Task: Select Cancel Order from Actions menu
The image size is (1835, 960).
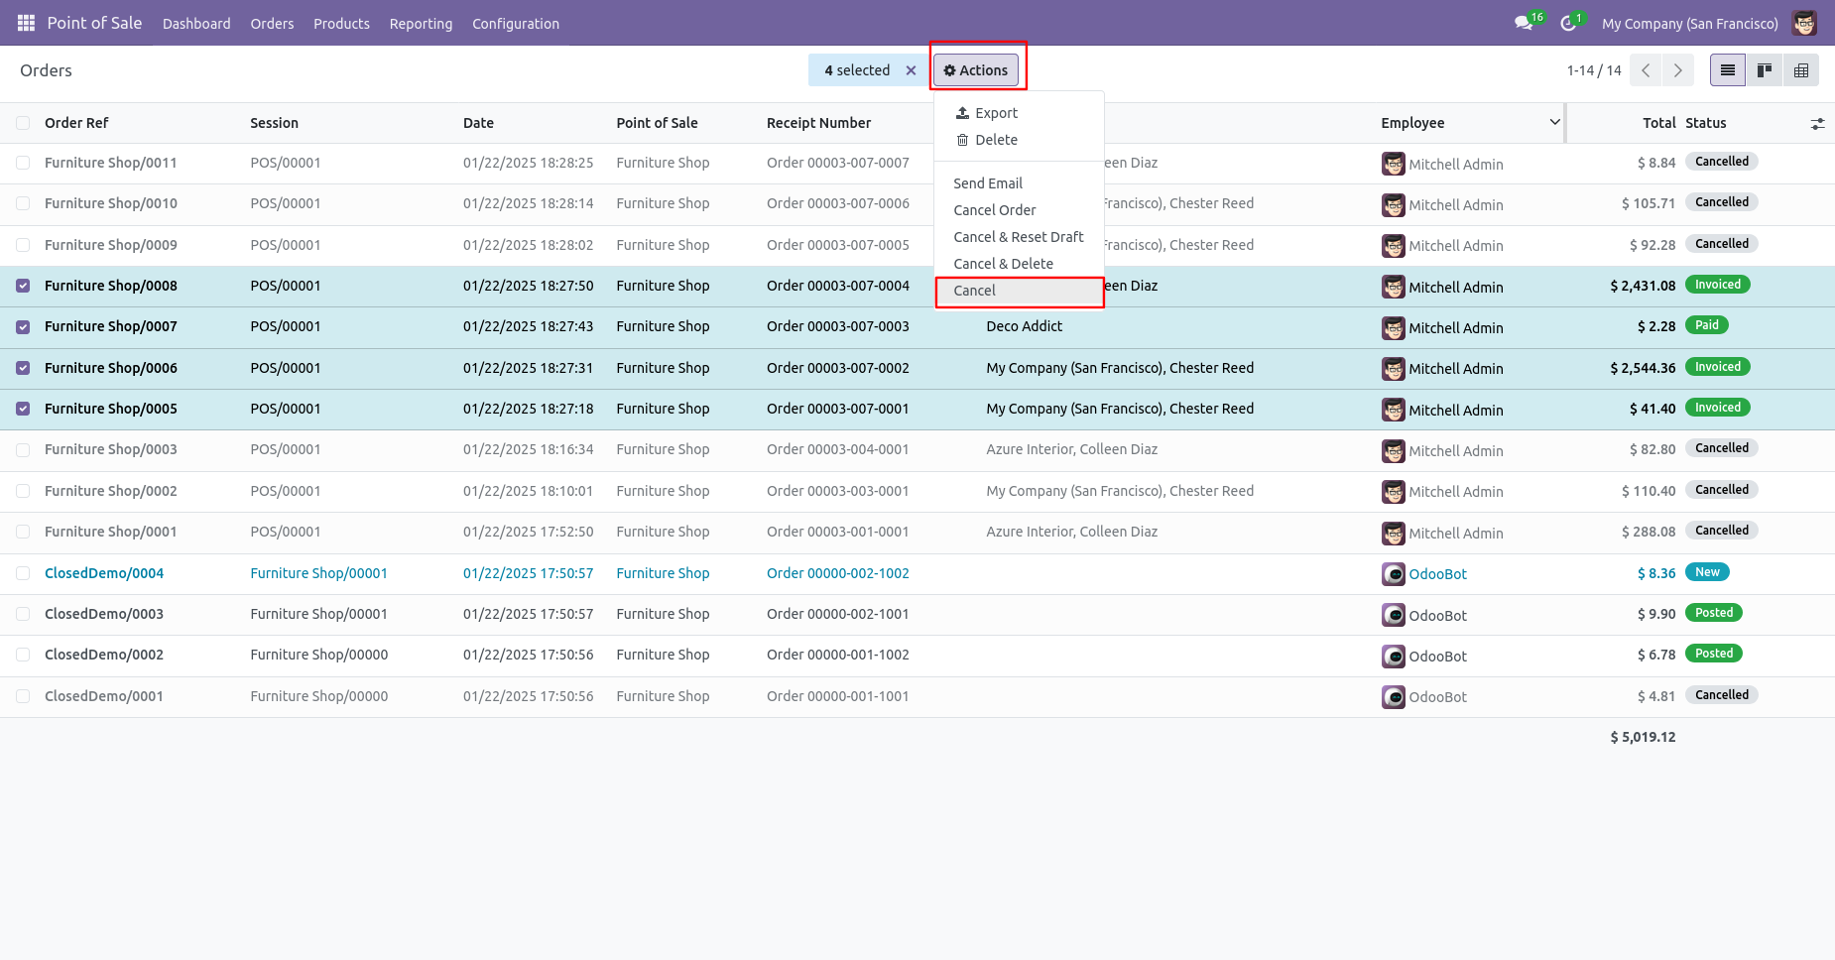Action: [x=1019, y=210]
